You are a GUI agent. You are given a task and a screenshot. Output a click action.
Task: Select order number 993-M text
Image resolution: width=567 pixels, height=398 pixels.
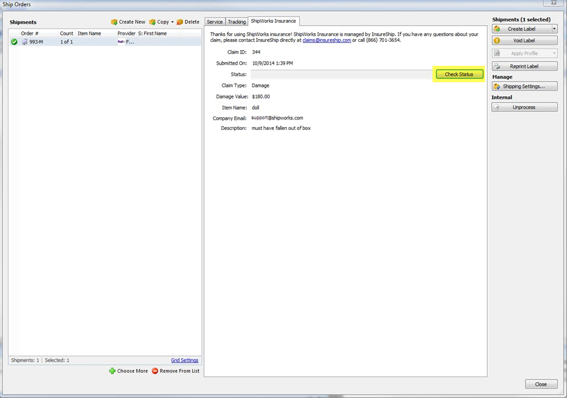pyautogui.click(x=36, y=42)
